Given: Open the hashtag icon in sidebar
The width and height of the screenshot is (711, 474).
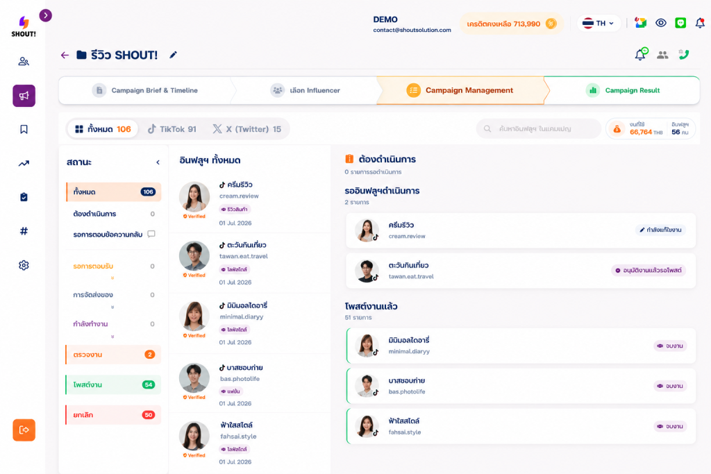Looking at the screenshot, I should click(24, 231).
